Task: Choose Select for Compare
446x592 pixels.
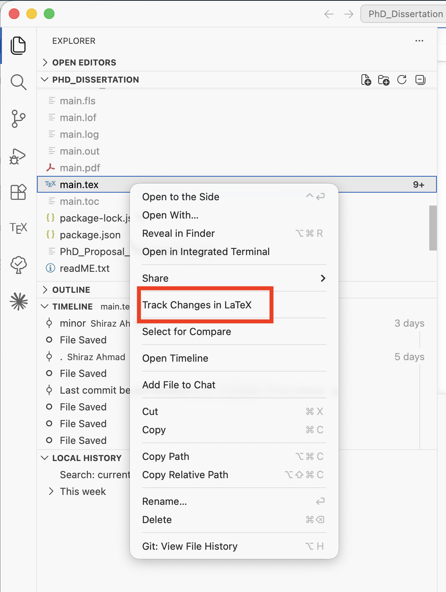Action: 234,332
